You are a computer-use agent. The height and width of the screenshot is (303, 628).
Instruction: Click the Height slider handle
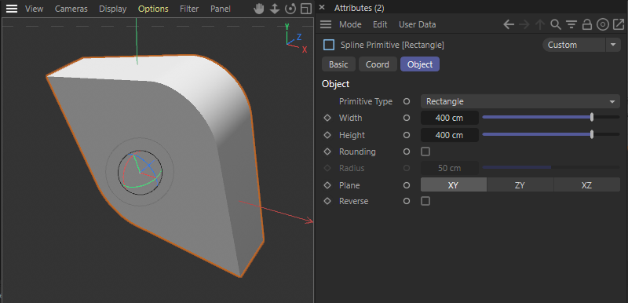point(592,134)
